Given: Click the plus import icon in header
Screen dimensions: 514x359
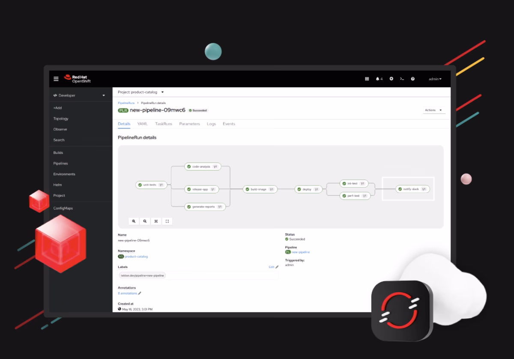Looking at the screenshot, I should [x=391, y=79].
